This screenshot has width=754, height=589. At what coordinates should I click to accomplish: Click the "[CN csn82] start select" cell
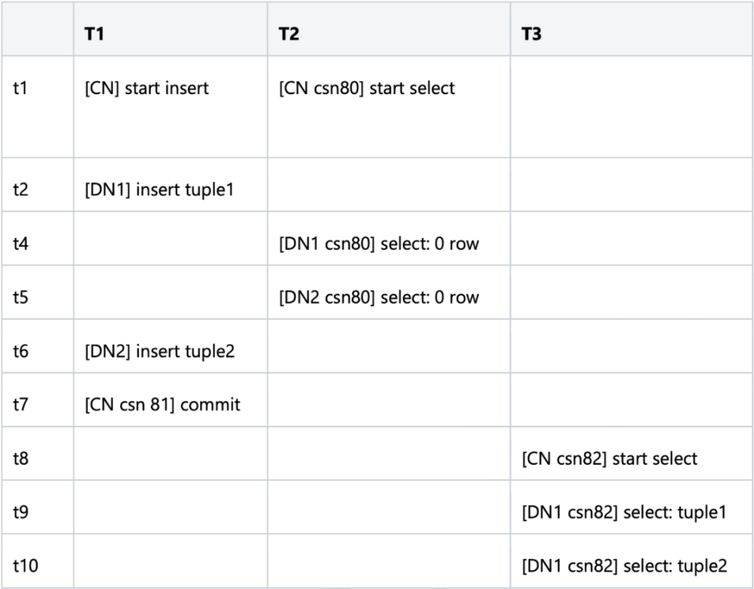click(x=609, y=458)
